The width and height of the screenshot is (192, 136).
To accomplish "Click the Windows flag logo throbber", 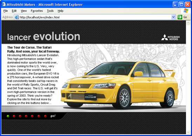I will click(x=186, y=11).
